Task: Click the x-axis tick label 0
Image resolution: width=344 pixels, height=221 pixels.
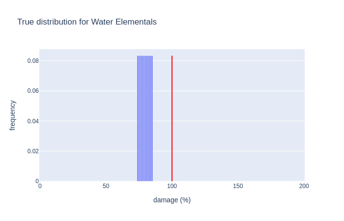Action: click(x=40, y=186)
